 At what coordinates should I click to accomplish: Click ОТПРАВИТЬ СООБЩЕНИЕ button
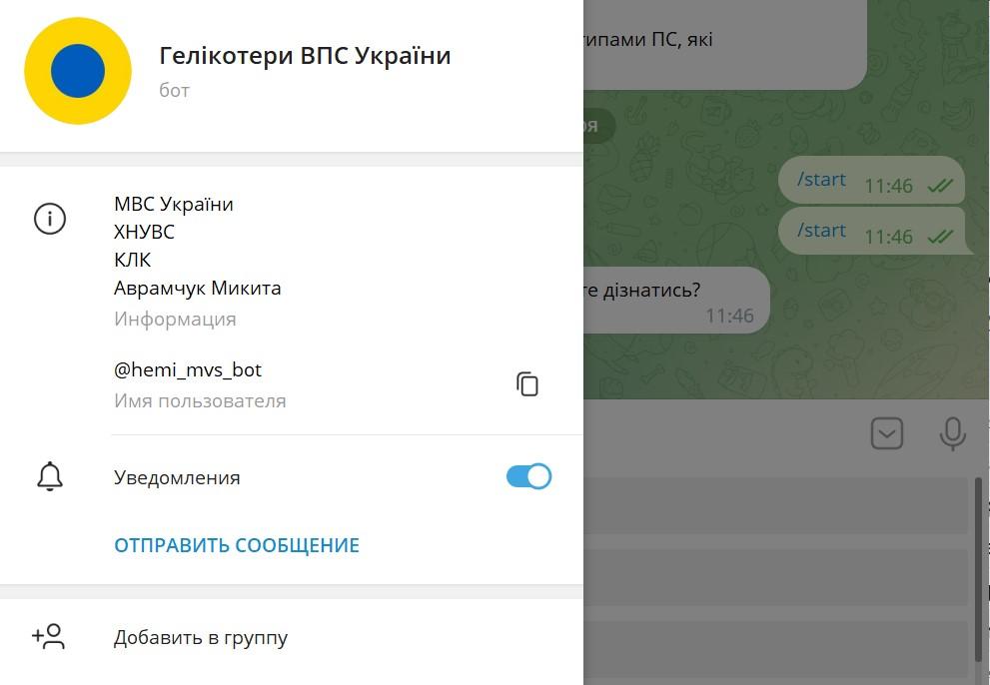[x=237, y=545]
